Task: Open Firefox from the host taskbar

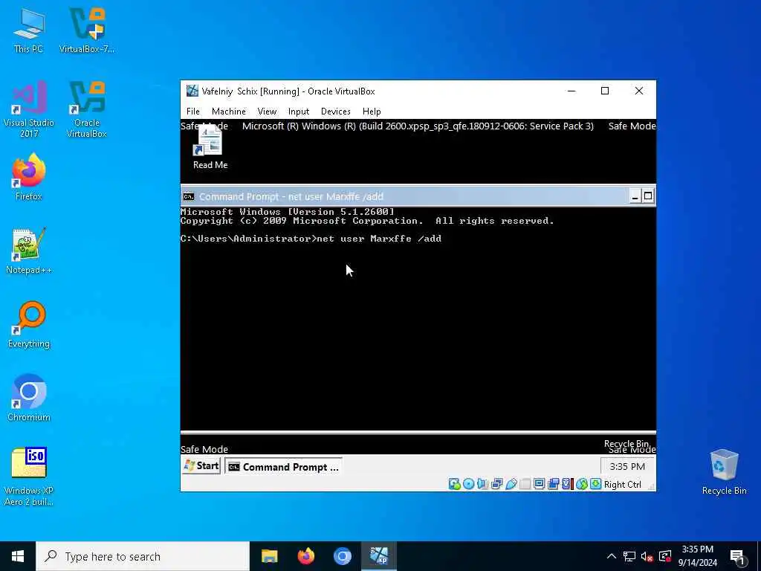Action: pyautogui.click(x=305, y=556)
